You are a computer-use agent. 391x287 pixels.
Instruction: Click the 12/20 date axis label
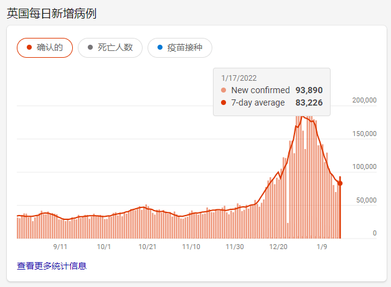click(278, 247)
